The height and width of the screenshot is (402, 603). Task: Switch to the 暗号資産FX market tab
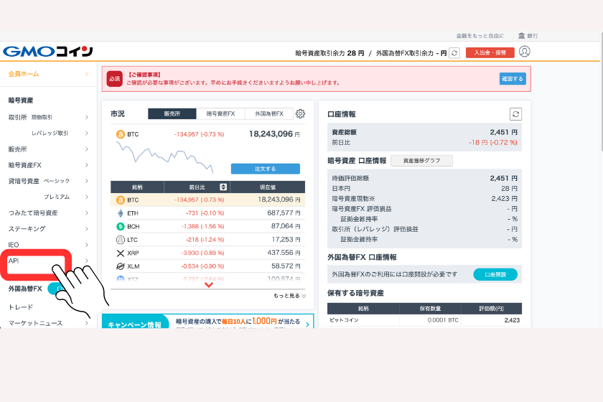click(220, 113)
